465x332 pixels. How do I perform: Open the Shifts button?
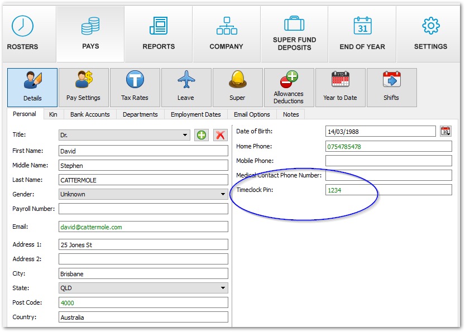pyautogui.click(x=391, y=88)
